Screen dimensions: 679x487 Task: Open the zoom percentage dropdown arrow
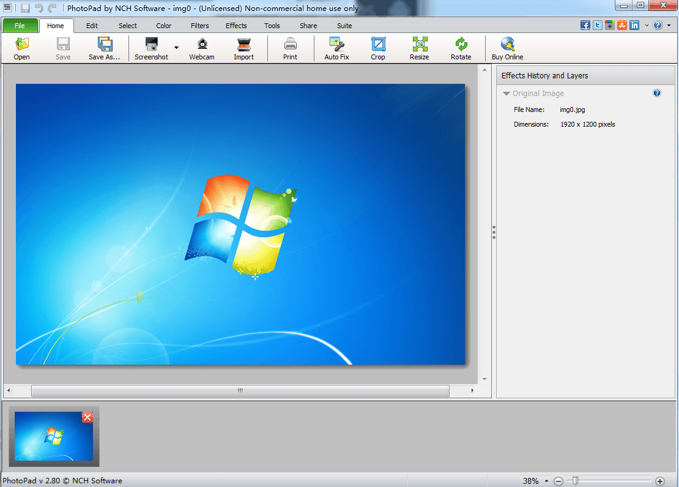(546, 481)
